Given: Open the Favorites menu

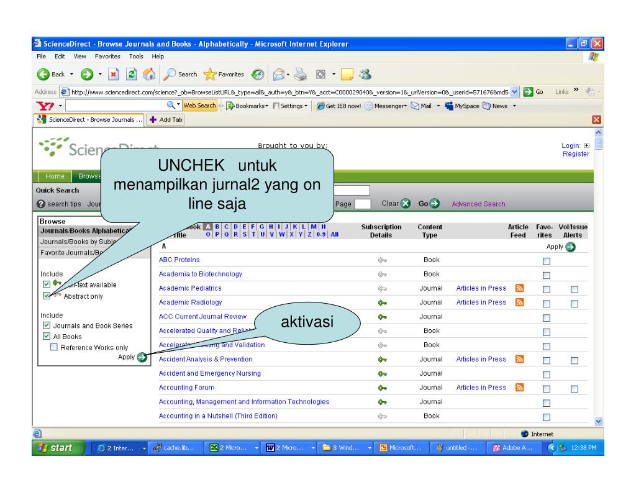Looking at the screenshot, I should pos(107,57).
